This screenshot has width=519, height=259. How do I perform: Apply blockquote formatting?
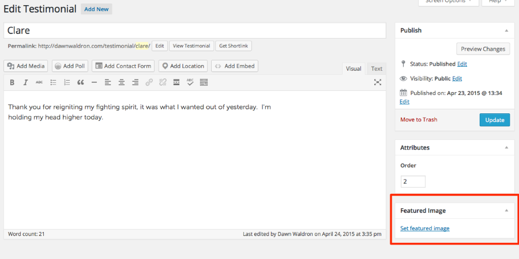pos(81,82)
